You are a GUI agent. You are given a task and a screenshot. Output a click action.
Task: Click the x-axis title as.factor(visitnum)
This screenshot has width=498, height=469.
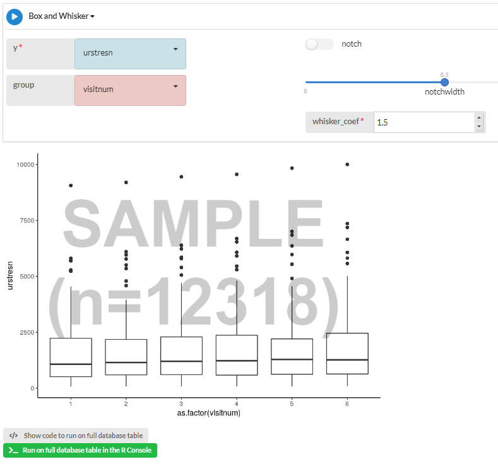click(x=209, y=414)
